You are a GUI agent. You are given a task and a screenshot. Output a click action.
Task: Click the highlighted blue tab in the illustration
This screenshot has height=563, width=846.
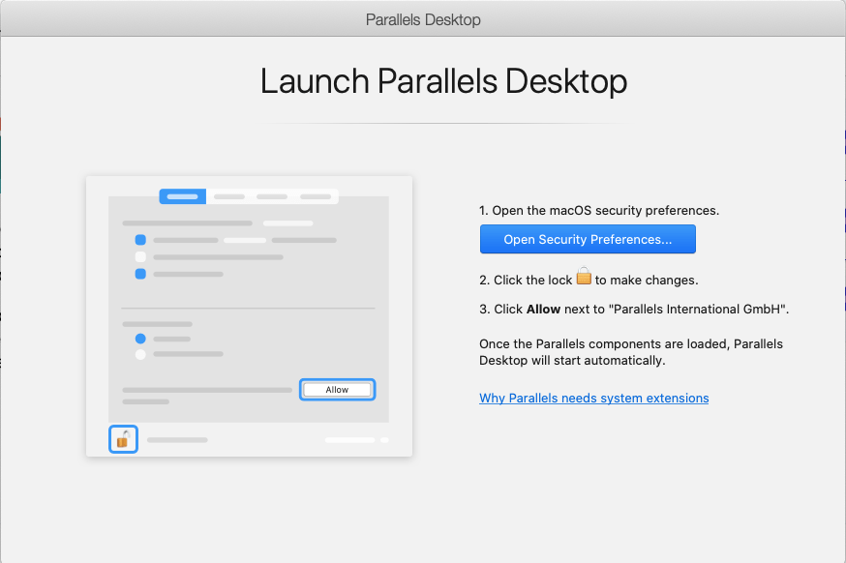[x=182, y=196]
